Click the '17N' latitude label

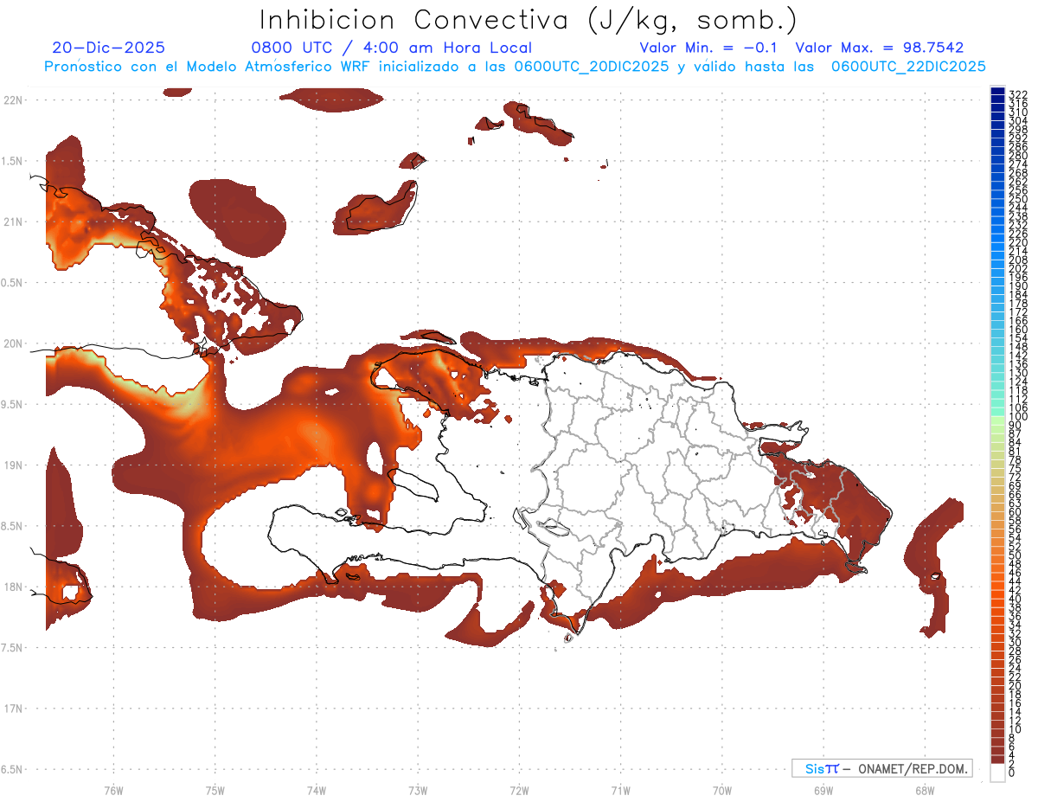click(x=12, y=709)
